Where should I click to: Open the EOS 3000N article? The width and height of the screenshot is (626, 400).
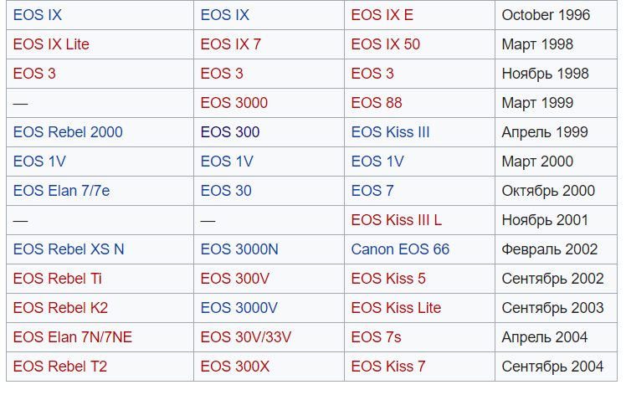click(x=239, y=249)
